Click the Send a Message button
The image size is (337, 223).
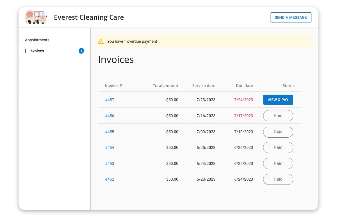pyautogui.click(x=291, y=17)
